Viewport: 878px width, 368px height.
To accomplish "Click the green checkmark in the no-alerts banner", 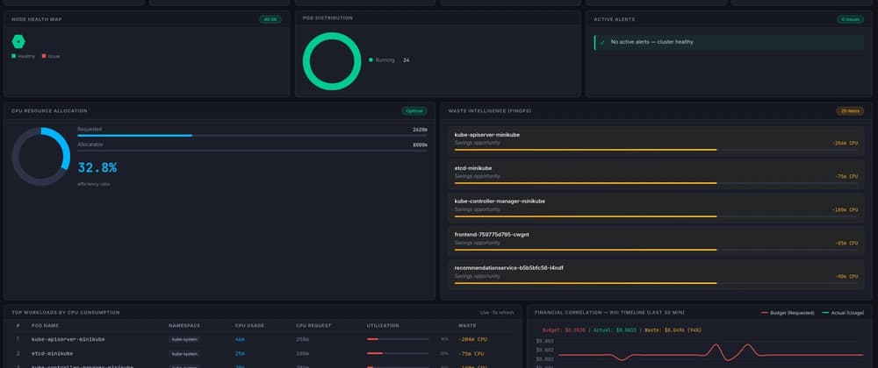I will coord(602,42).
